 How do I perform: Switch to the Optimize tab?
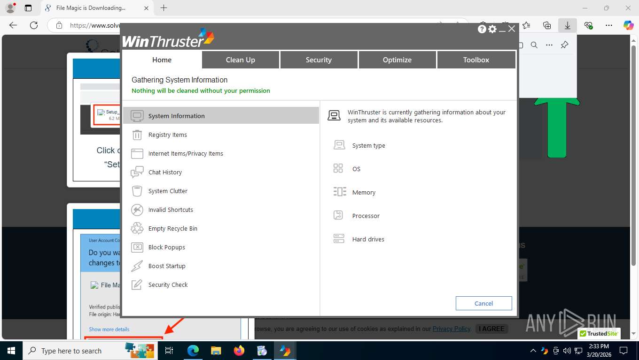397,60
